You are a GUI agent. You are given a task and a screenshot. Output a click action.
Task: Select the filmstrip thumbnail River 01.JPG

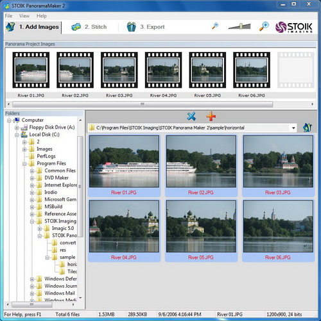tap(31, 70)
